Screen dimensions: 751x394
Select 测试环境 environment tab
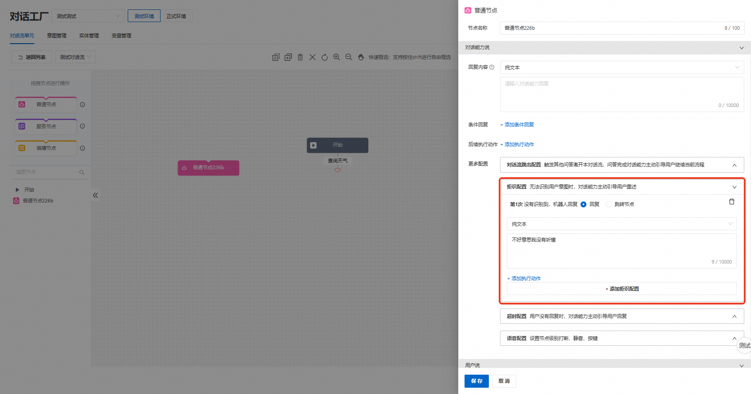[144, 16]
